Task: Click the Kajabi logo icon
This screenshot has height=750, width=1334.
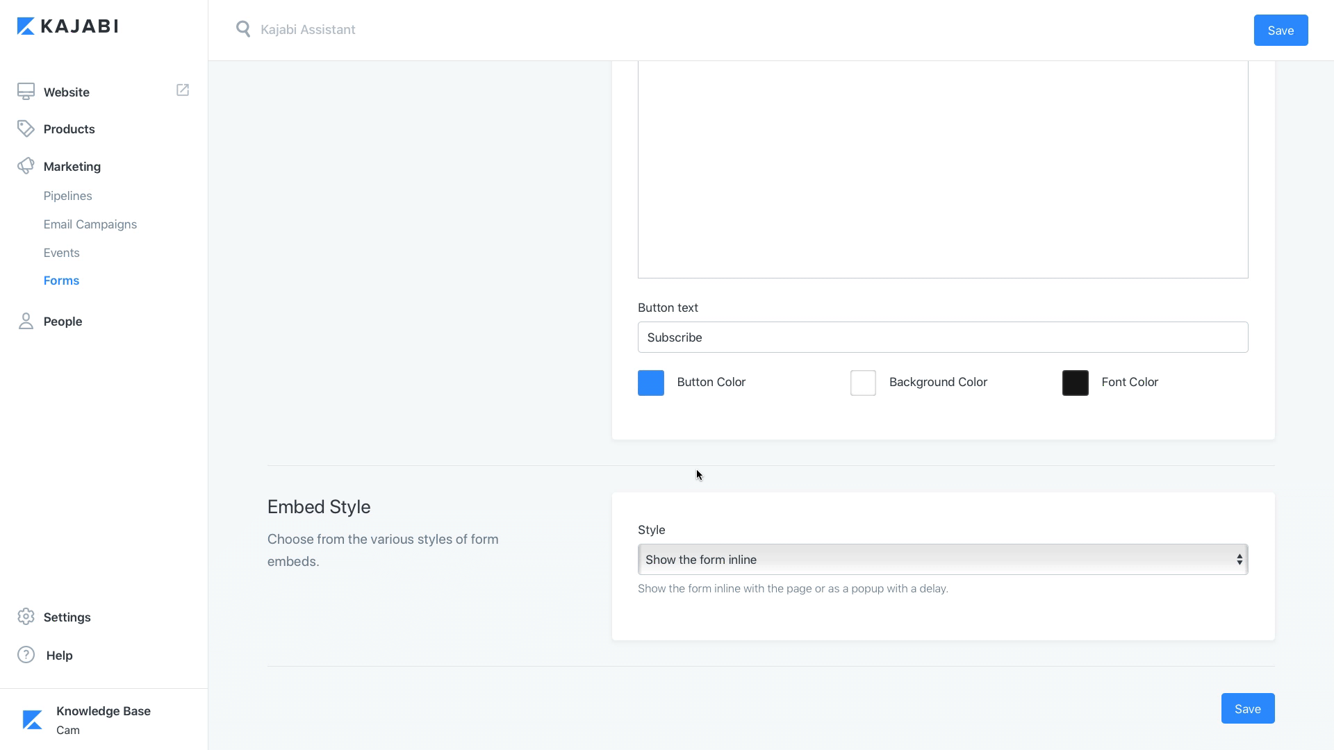Action: coord(26,26)
